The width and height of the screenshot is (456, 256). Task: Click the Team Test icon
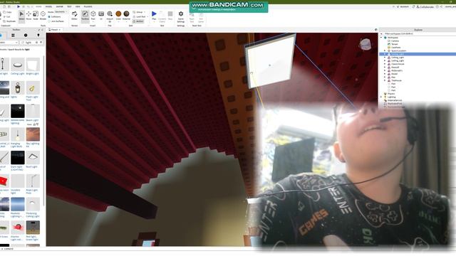point(192,16)
